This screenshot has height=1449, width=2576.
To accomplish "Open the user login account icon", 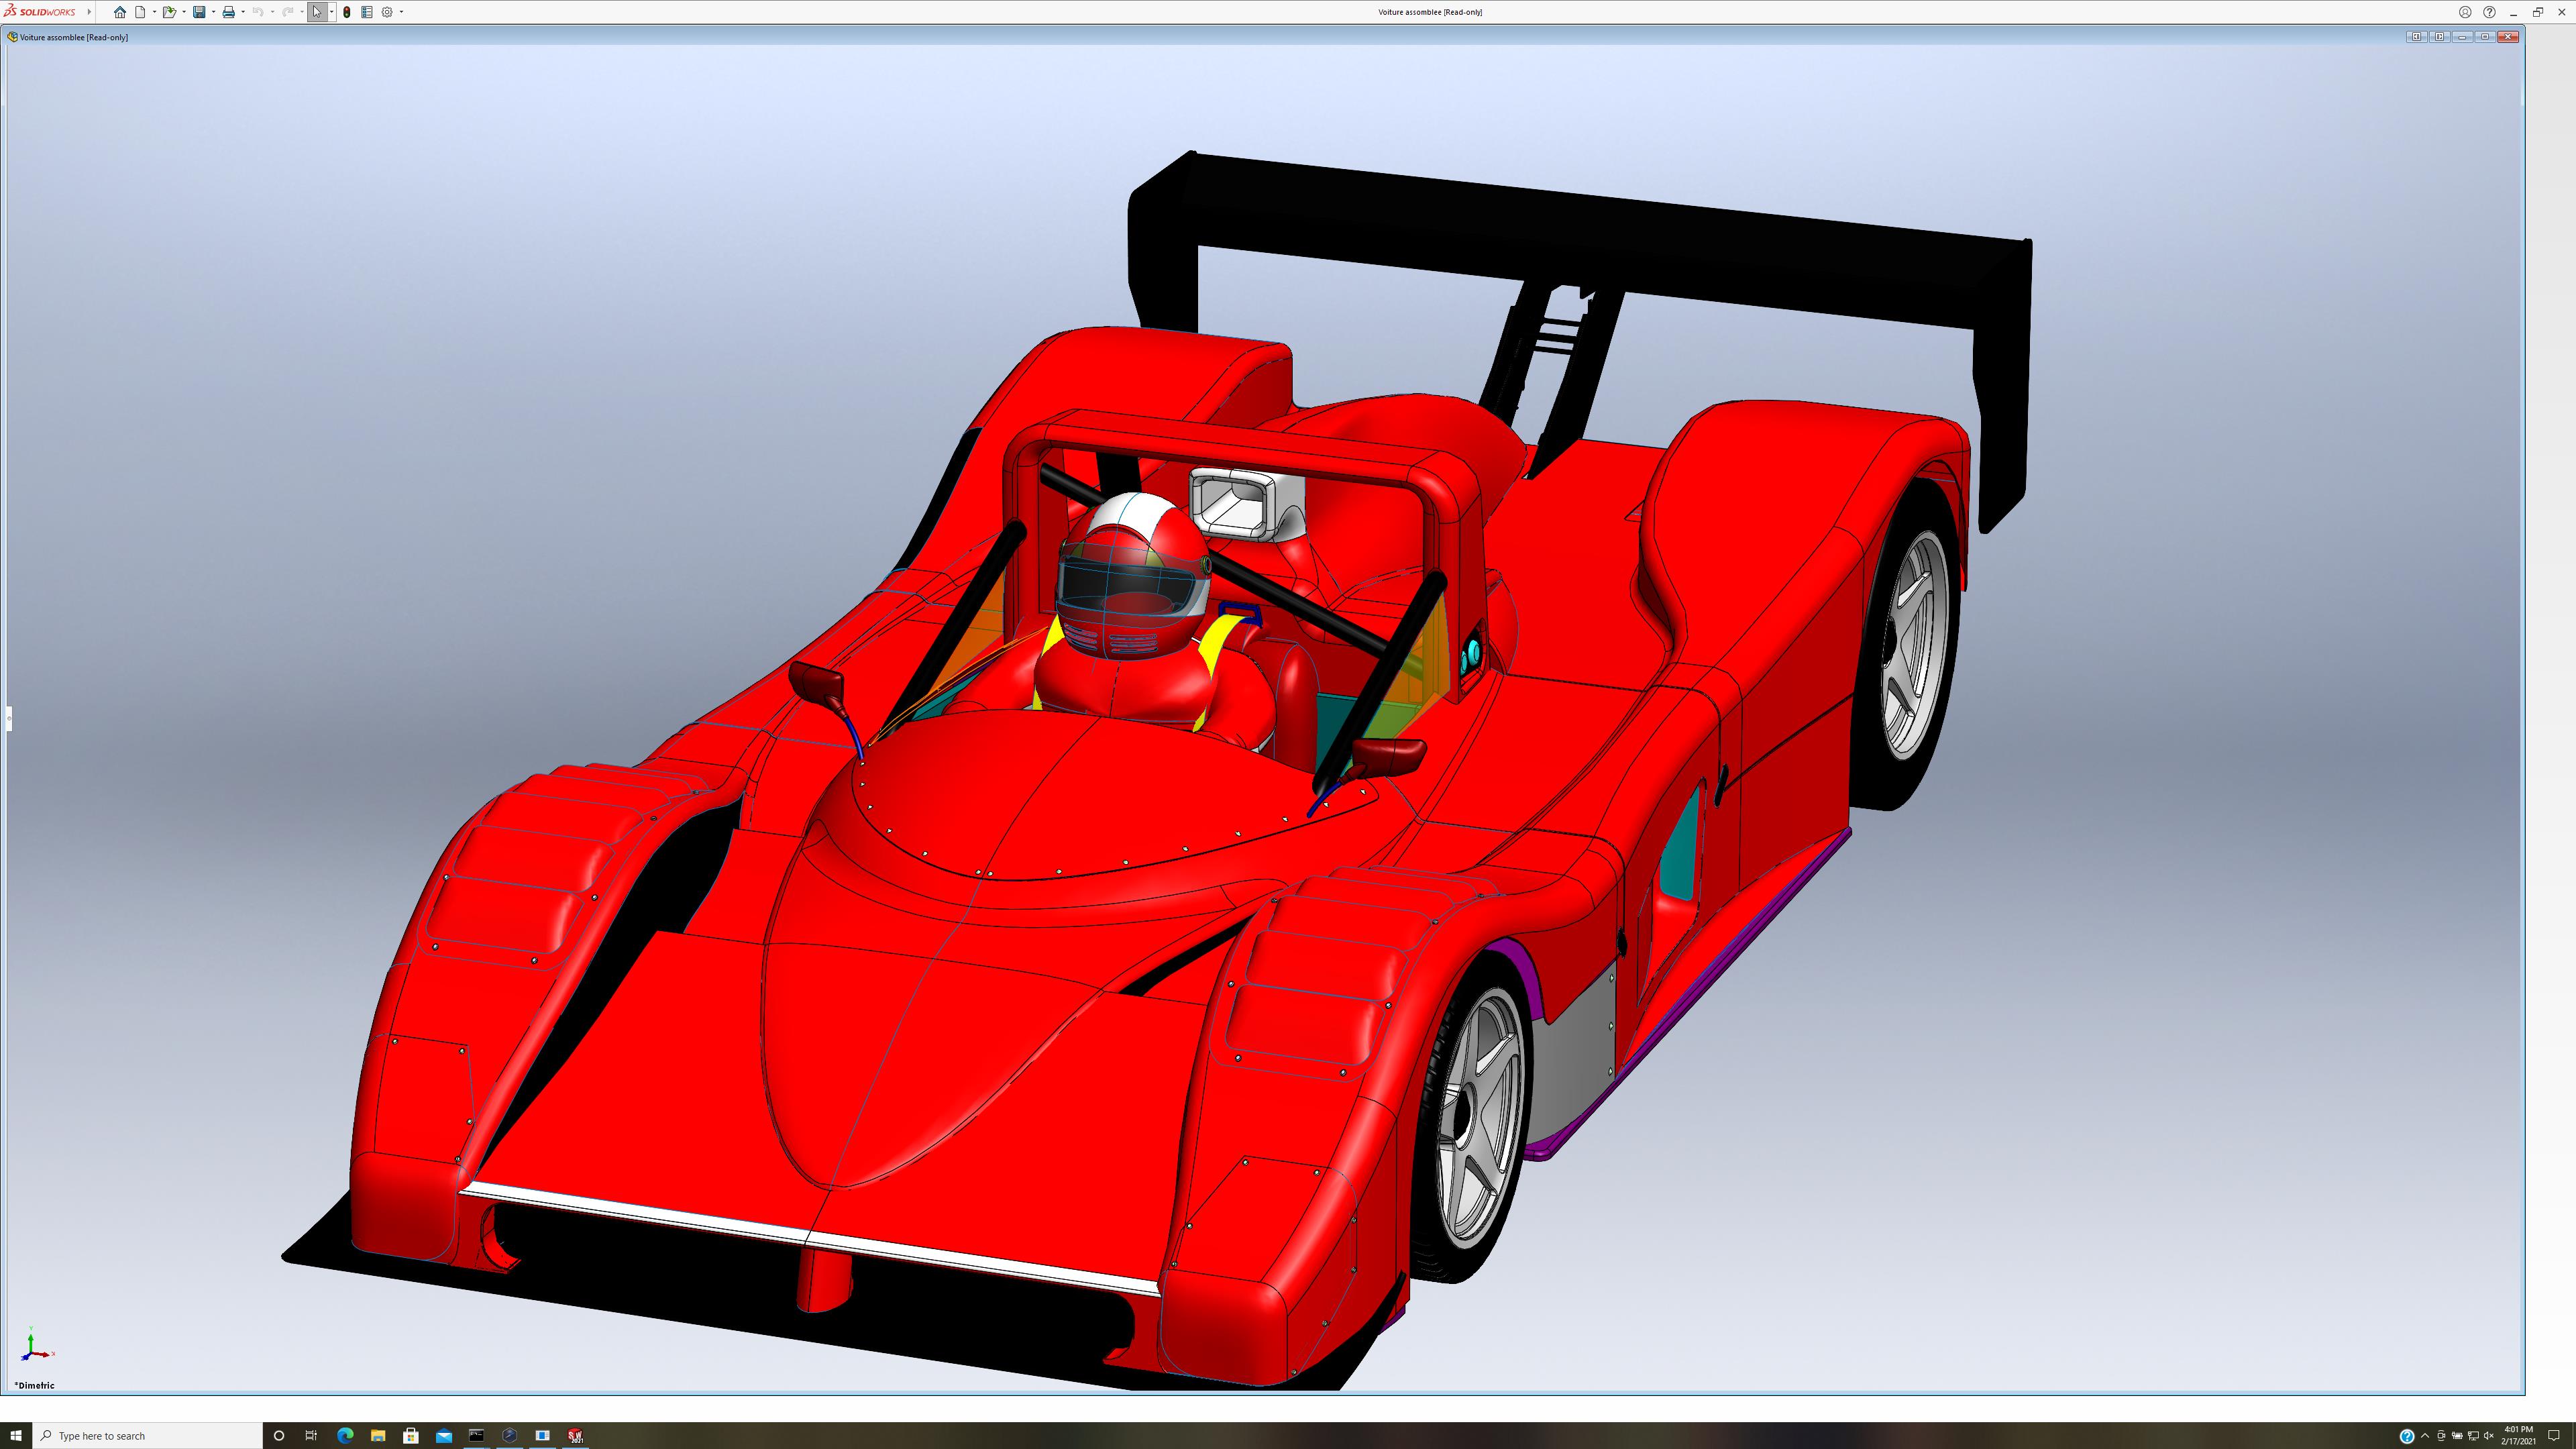I will tap(2465, 12).
